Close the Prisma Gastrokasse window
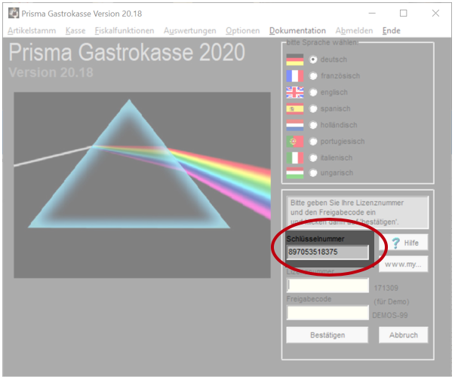The width and height of the screenshot is (455, 379). pyautogui.click(x=435, y=13)
